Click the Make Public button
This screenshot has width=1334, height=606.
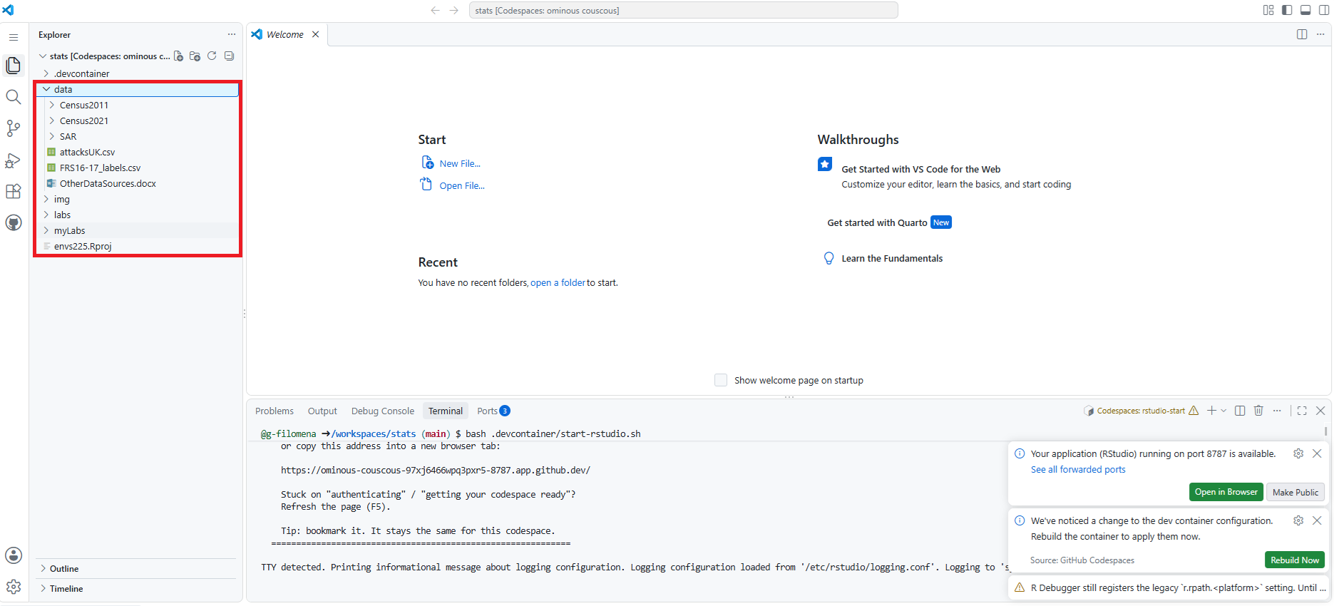point(1295,492)
